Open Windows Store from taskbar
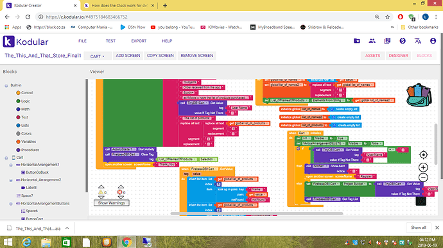Viewport: 443px width, 248px height. click(66, 242)
